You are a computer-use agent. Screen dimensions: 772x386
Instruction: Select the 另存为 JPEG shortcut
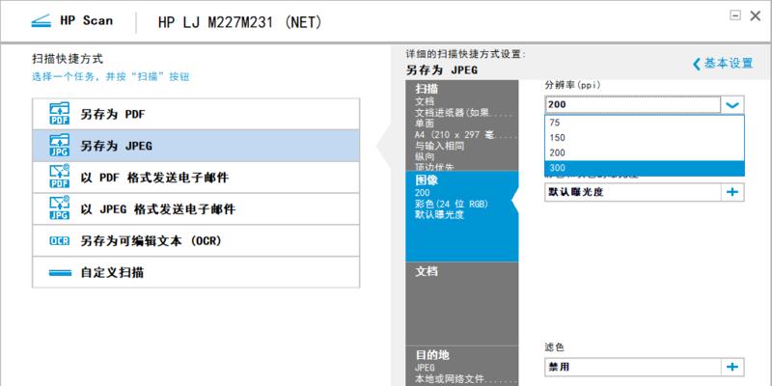click(x=196, y=146)
